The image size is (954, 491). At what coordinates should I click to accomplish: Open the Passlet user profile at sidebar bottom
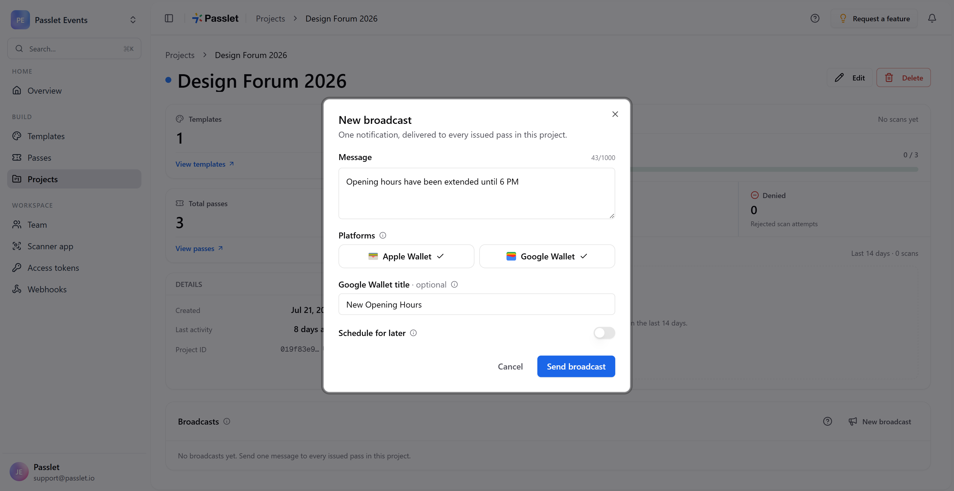[x=74, y=472]
